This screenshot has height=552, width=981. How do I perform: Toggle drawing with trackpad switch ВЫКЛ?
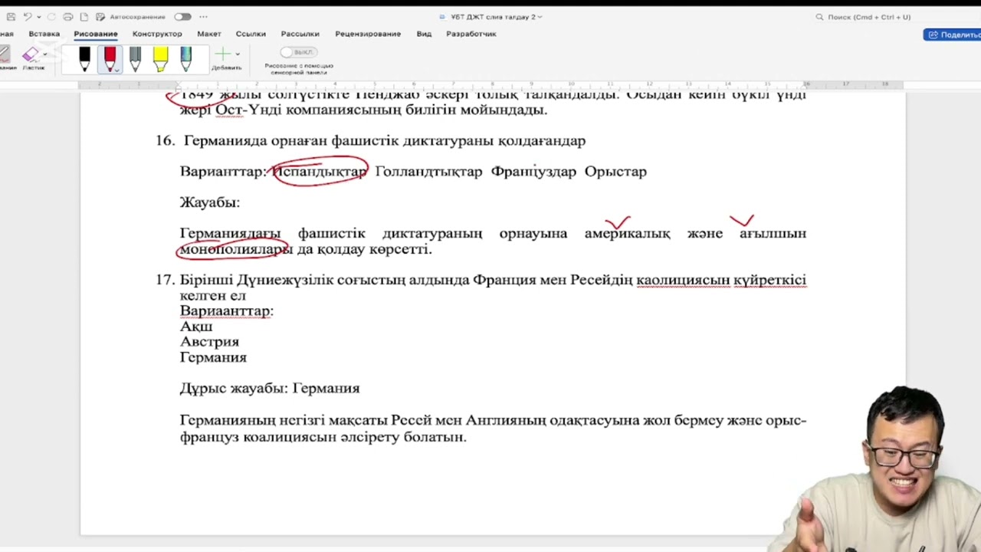299,52
